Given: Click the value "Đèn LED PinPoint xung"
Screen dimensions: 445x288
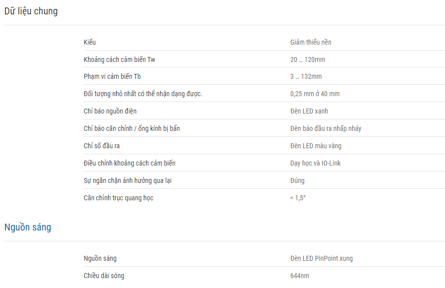Looking at the screenshot, I should click(x=321, y=258).
